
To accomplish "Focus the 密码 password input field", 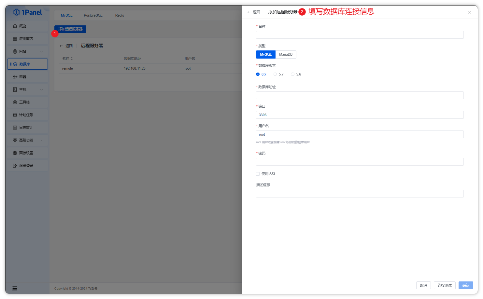I will tap(360, 162).
